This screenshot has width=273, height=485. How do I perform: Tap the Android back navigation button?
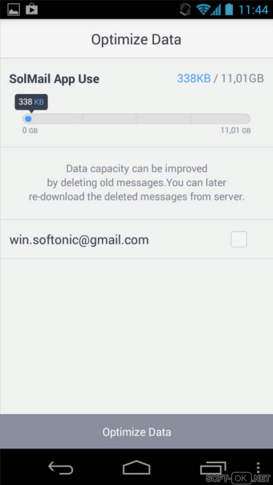pos(60,468)
